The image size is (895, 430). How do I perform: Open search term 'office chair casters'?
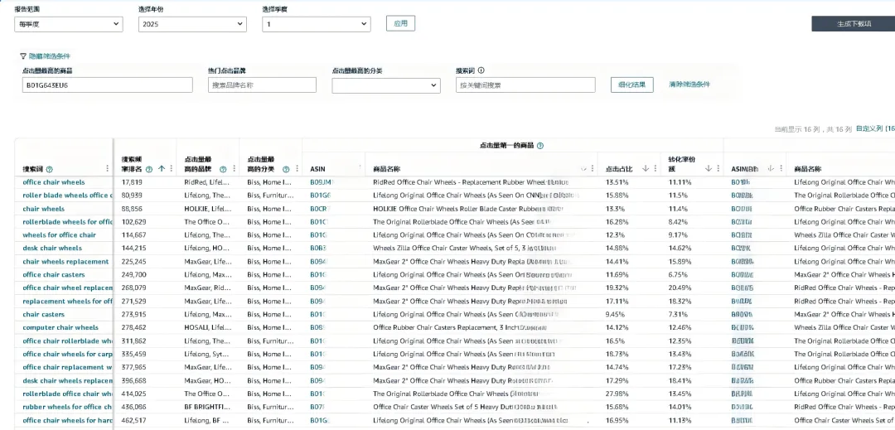[x=54, y=275]
